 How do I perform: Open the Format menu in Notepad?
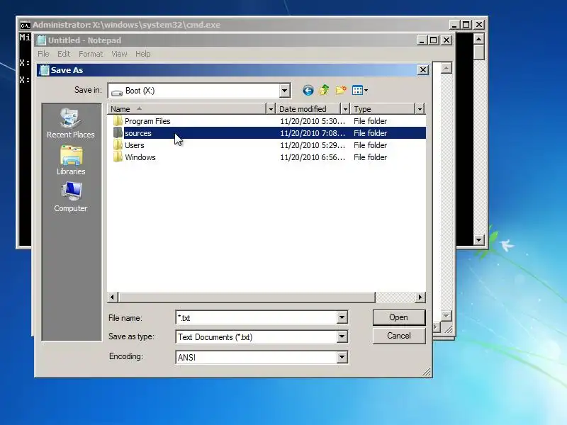click(x=91, y=54)
